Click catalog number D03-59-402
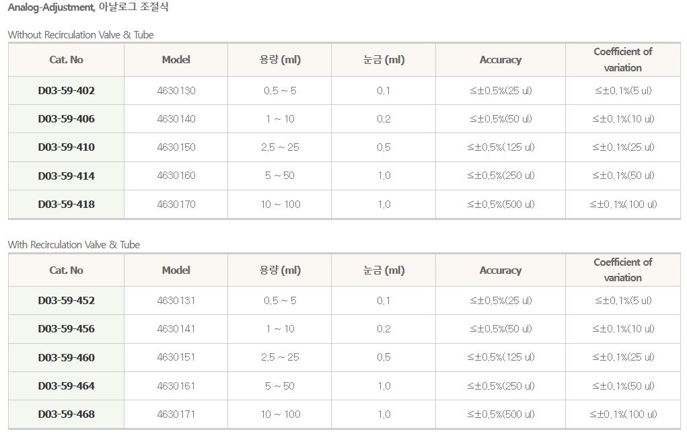The width and height of the screenshot is (687, 438). point(66,90)
